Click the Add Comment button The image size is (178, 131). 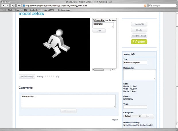[69, 111]
